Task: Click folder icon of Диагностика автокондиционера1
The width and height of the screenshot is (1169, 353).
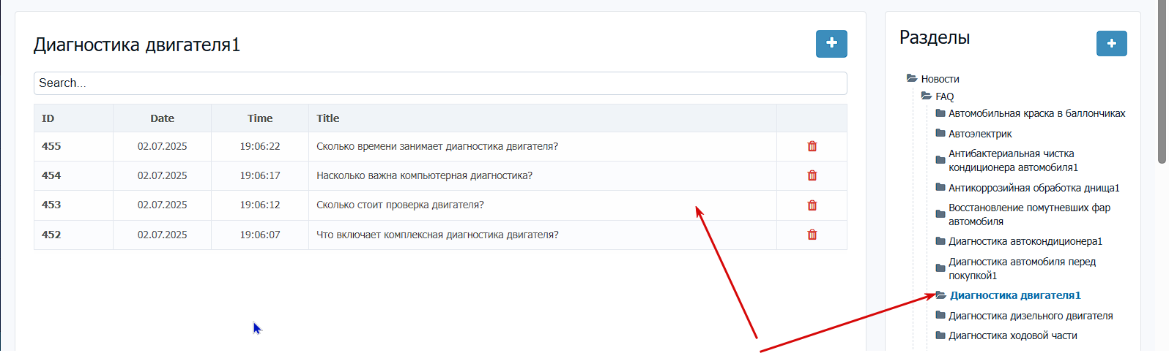Action: coord(940,240)
